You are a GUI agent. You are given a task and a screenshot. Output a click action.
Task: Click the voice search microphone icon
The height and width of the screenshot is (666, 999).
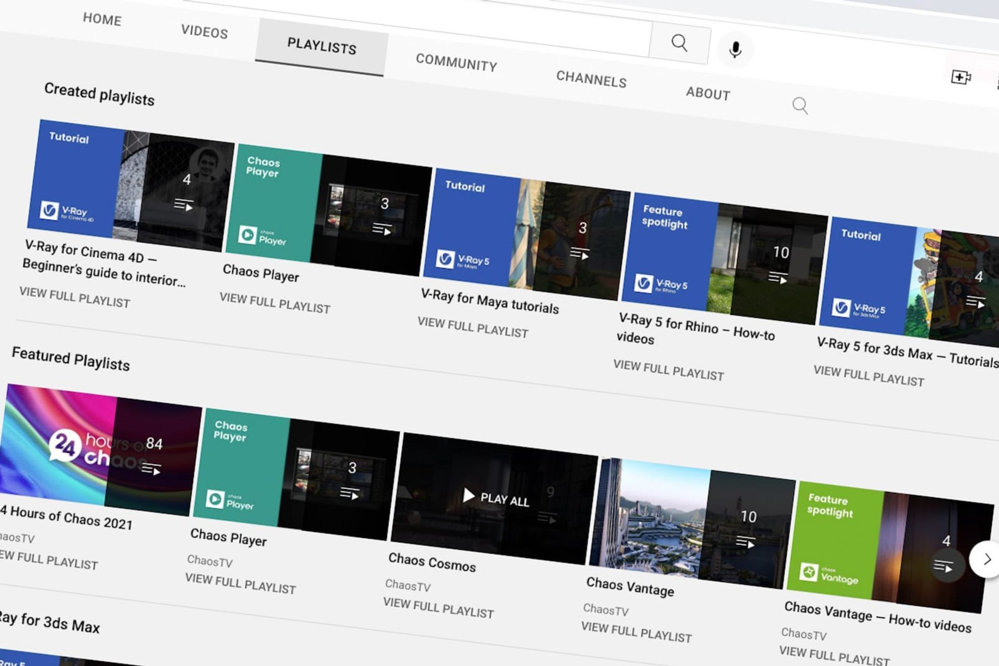[735, 50]
